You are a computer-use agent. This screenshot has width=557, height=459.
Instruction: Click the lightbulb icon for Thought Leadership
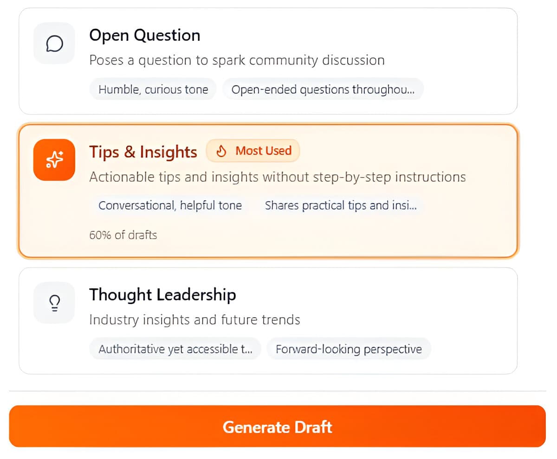click(54, 302)
